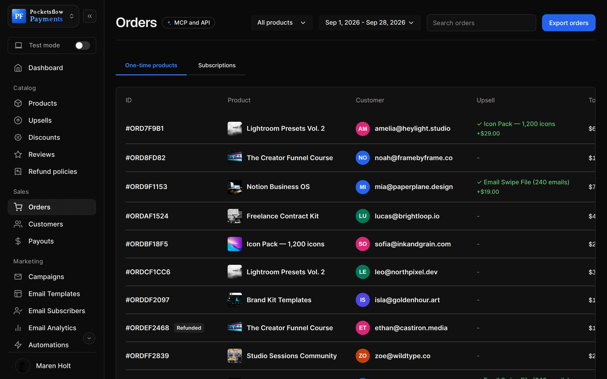This screenshot has width=607, height=379.
Task: Click the Payouts dollar icon
Action: (18, 241)
